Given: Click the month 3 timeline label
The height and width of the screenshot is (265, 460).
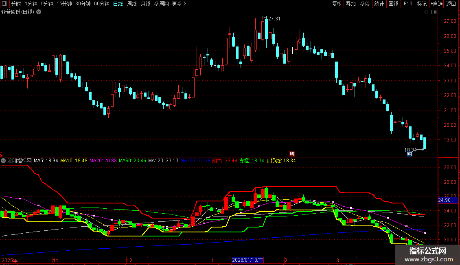Looking at the screenshot, I should click(337, 260).
